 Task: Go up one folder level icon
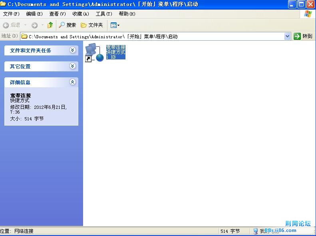50,25
